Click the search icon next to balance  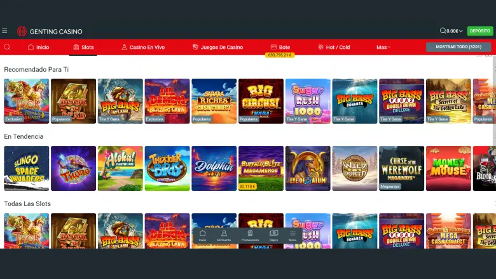443,30
